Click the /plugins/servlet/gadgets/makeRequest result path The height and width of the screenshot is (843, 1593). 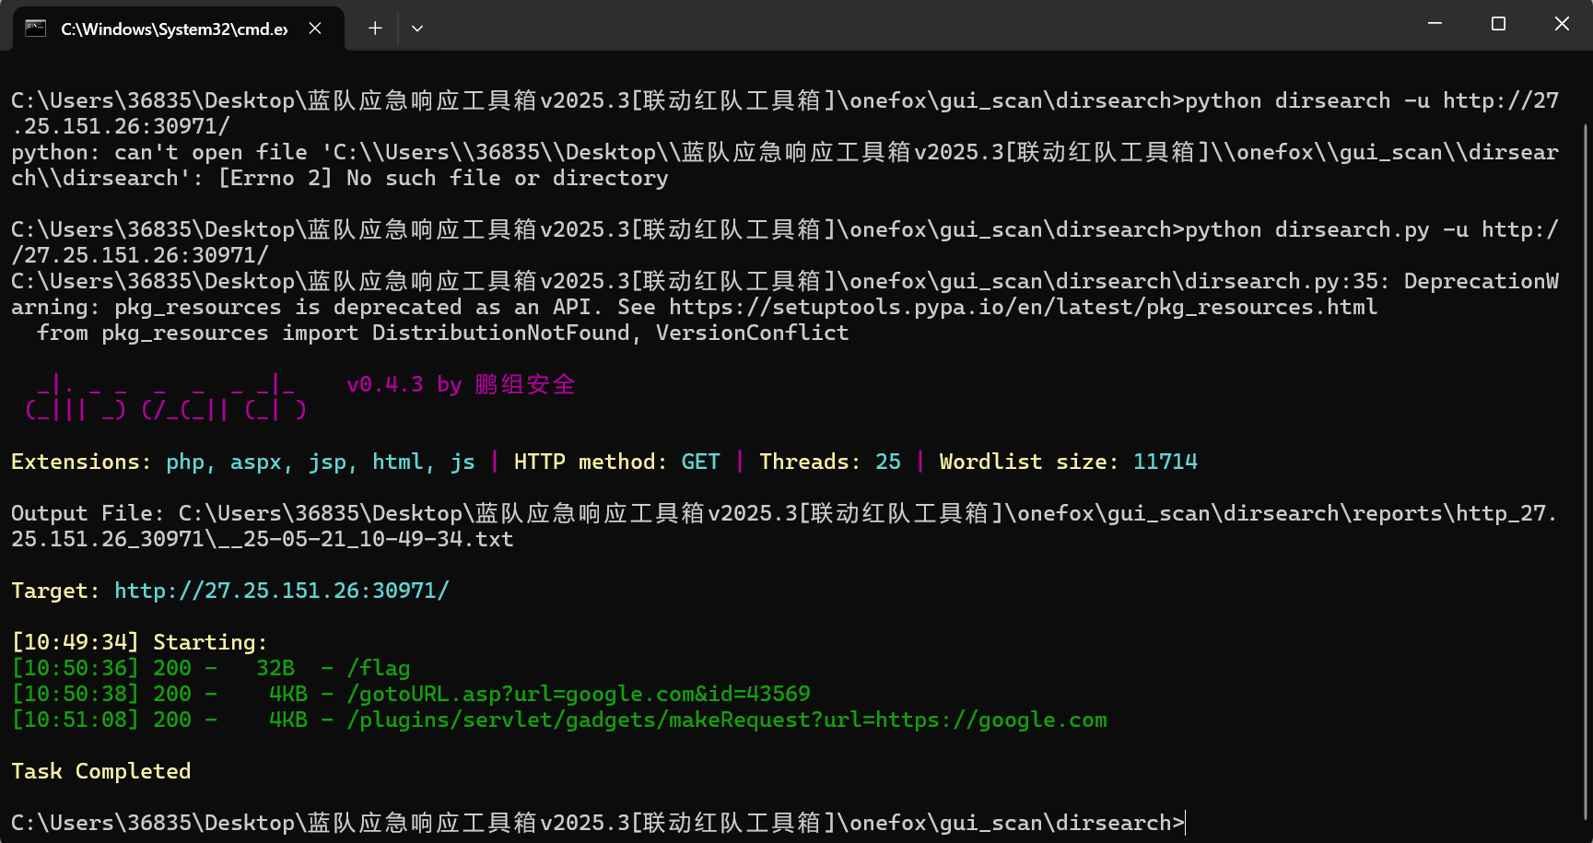pos(726,720)
